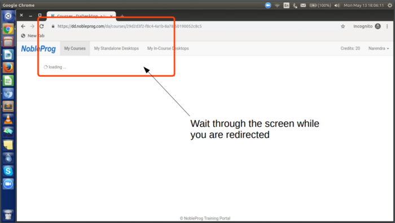
Task: Reload the current page
Action: (x=42, y=26)
